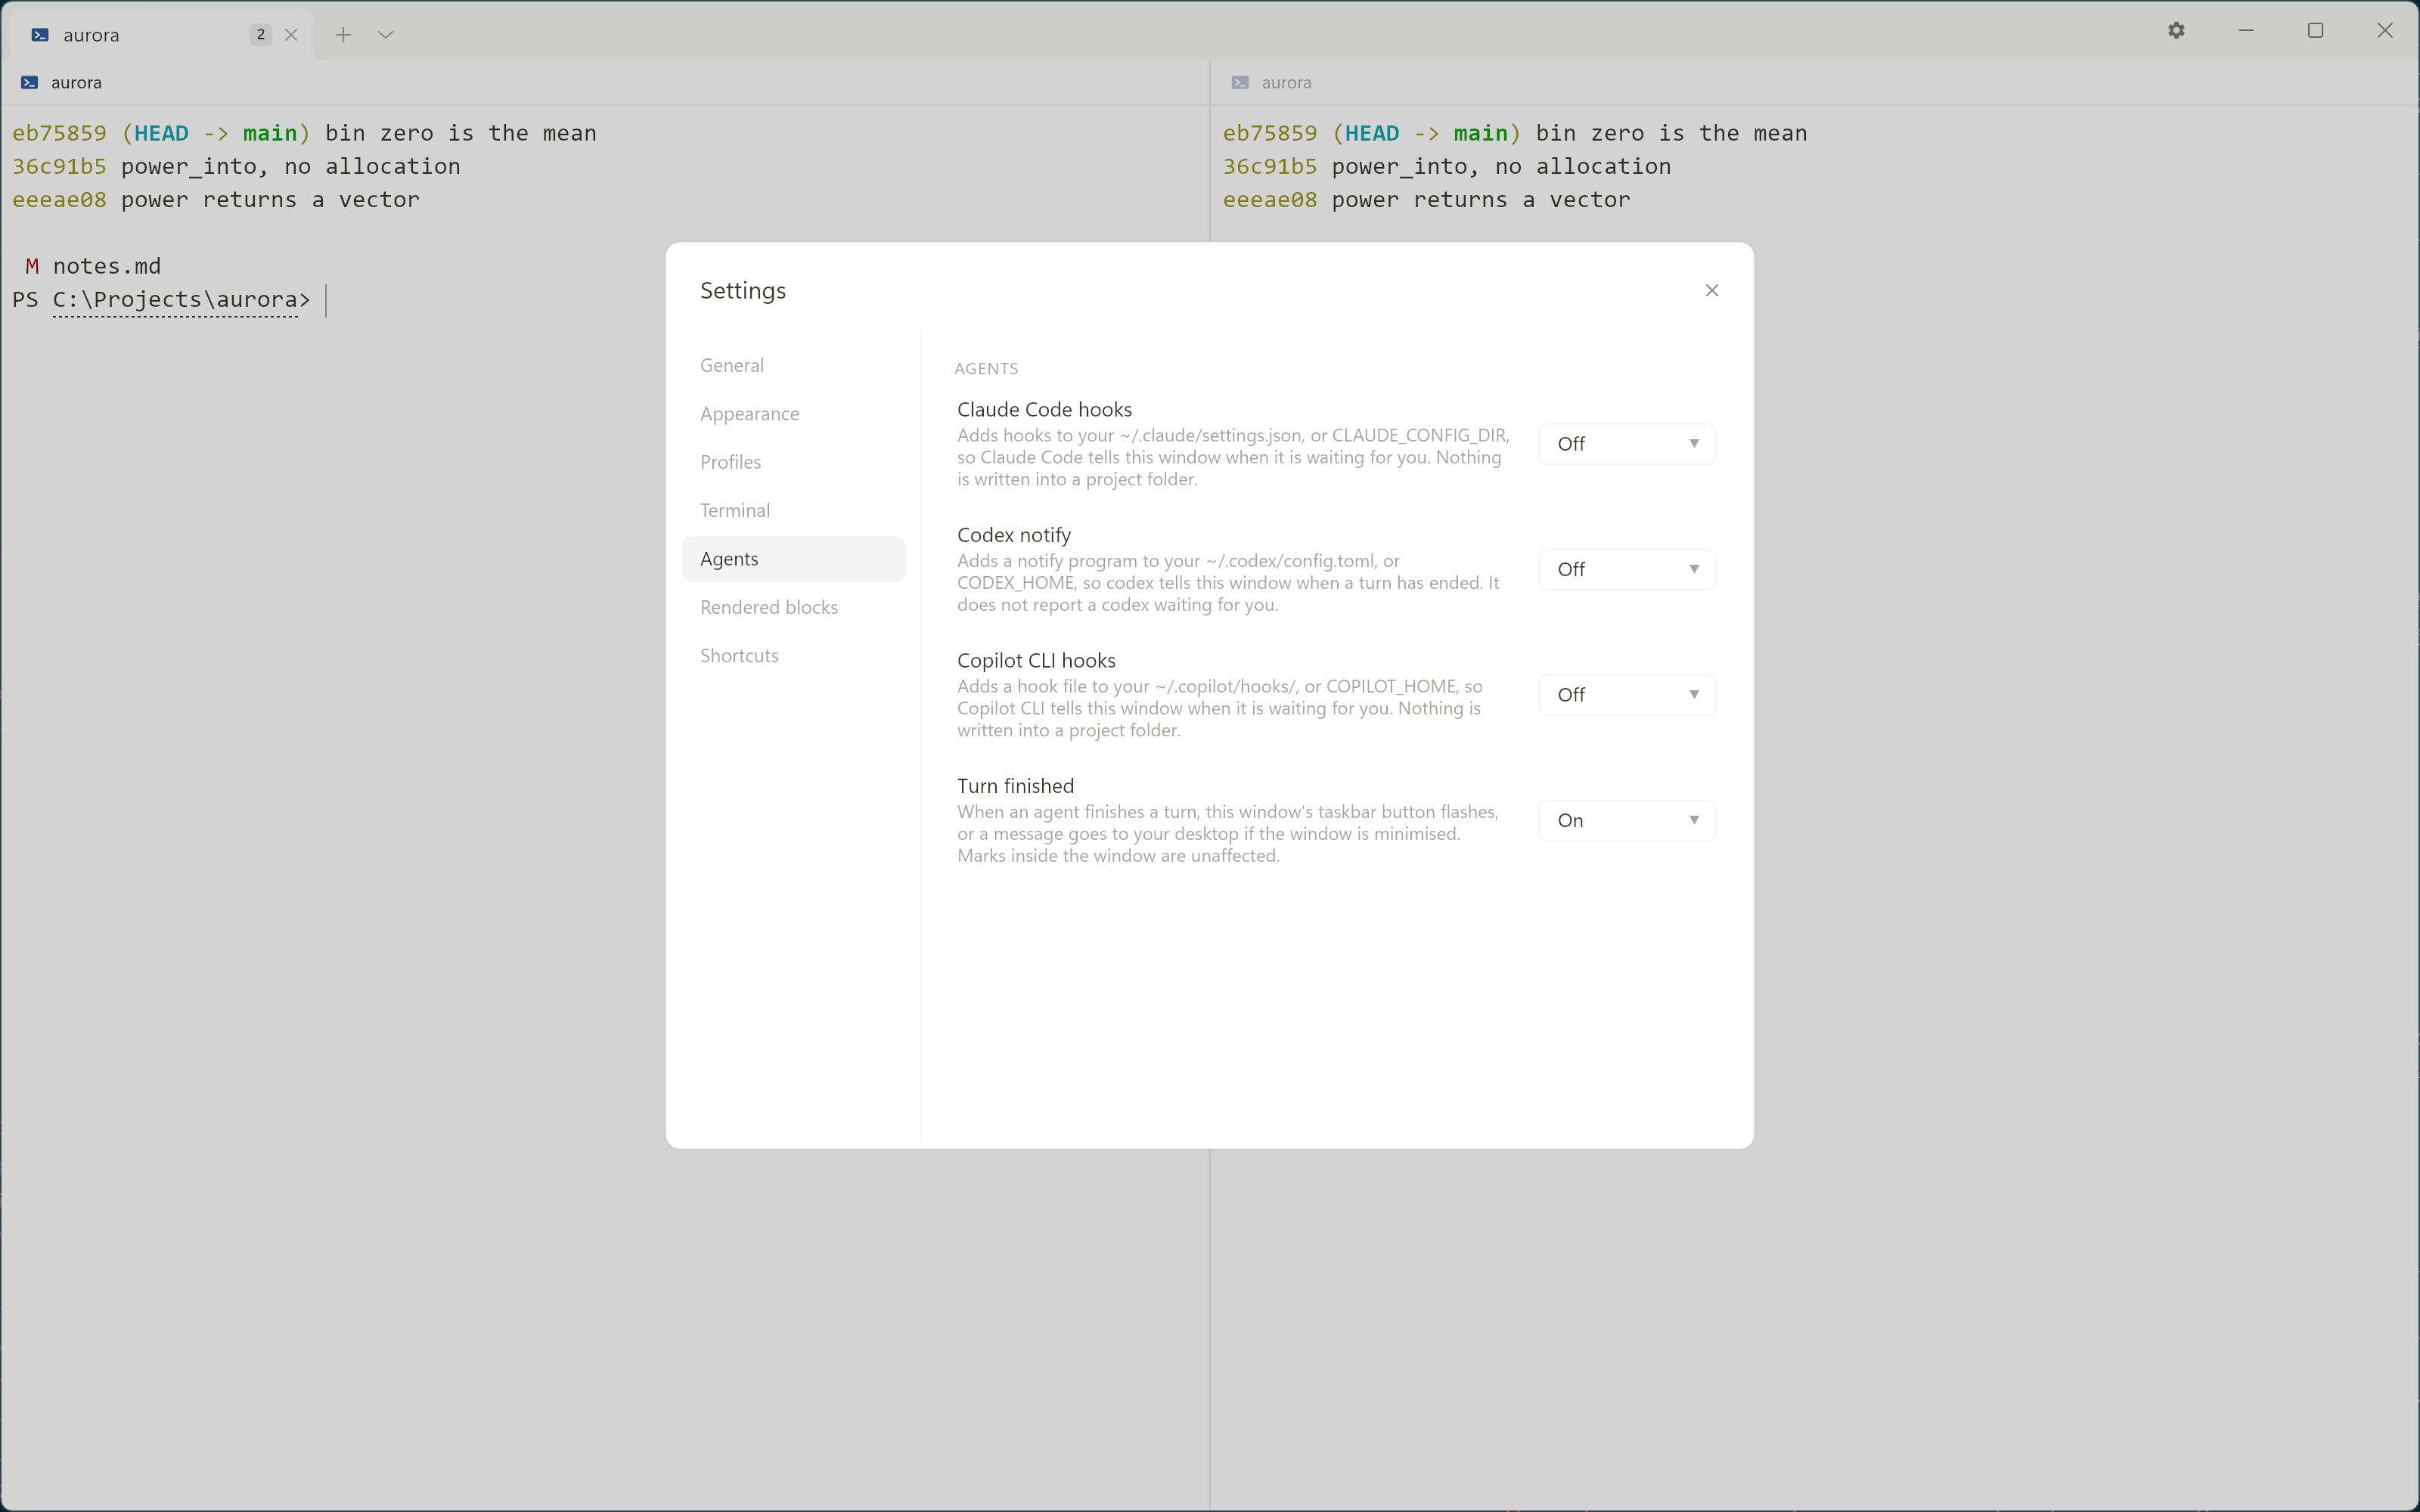Close the Settings dialog with its X
Image resolution: width=2420 pixels, height=1512 pixels.
[x=1711, y=291]
